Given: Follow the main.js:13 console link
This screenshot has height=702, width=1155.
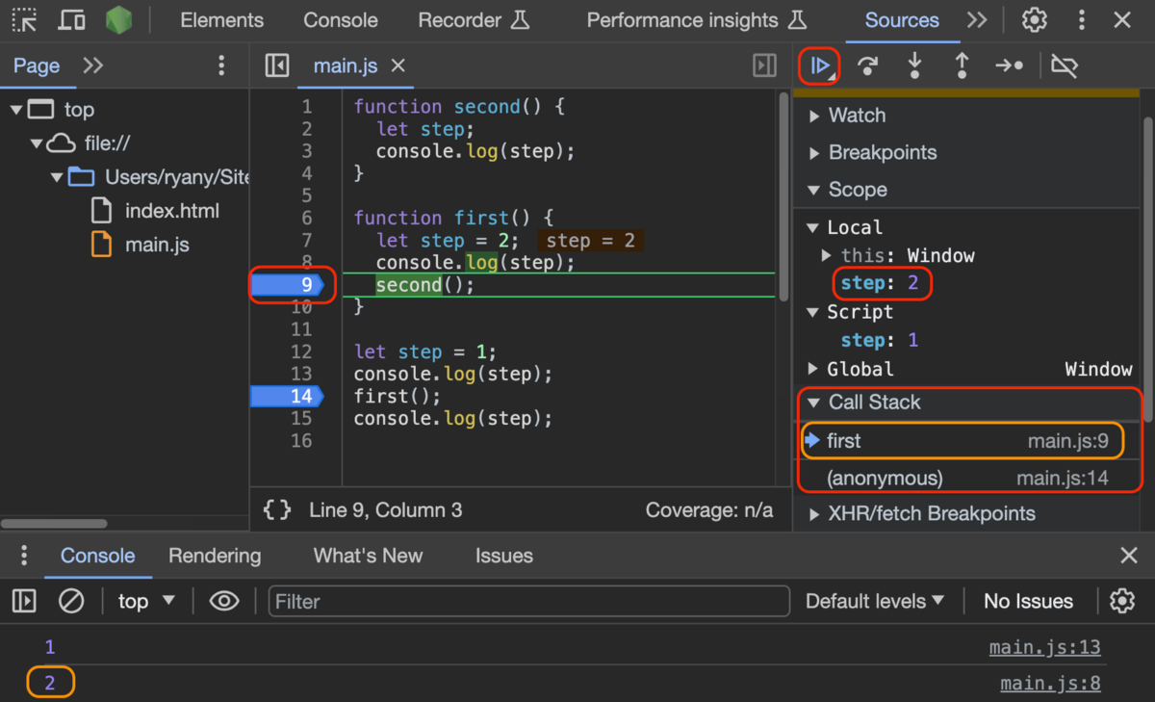Looking at the screenshot, I should tap(1045, 646).
